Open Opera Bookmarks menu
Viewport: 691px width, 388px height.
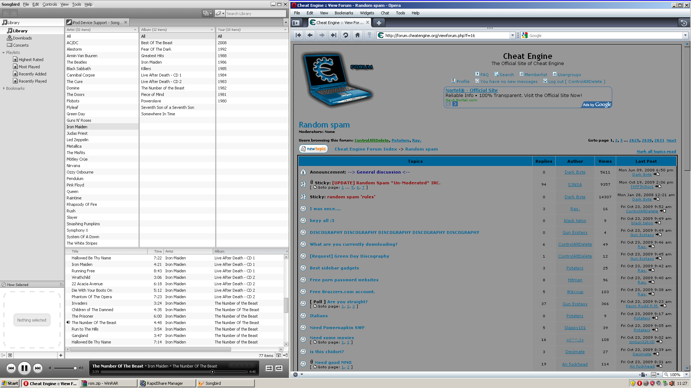click(x=344, y=13)
